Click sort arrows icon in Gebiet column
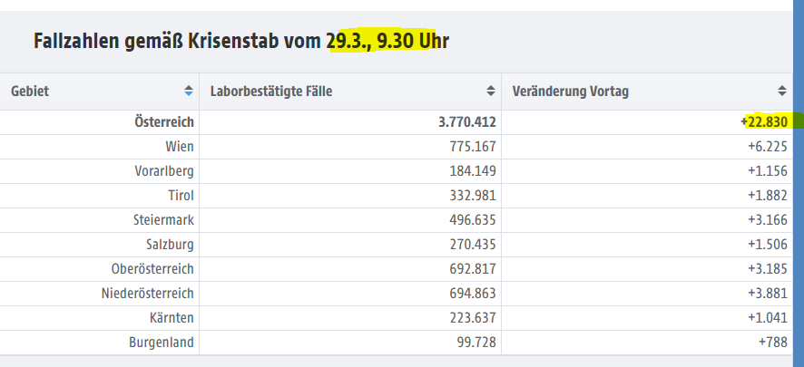The image size is (804, 367). [x=189, y=92]
